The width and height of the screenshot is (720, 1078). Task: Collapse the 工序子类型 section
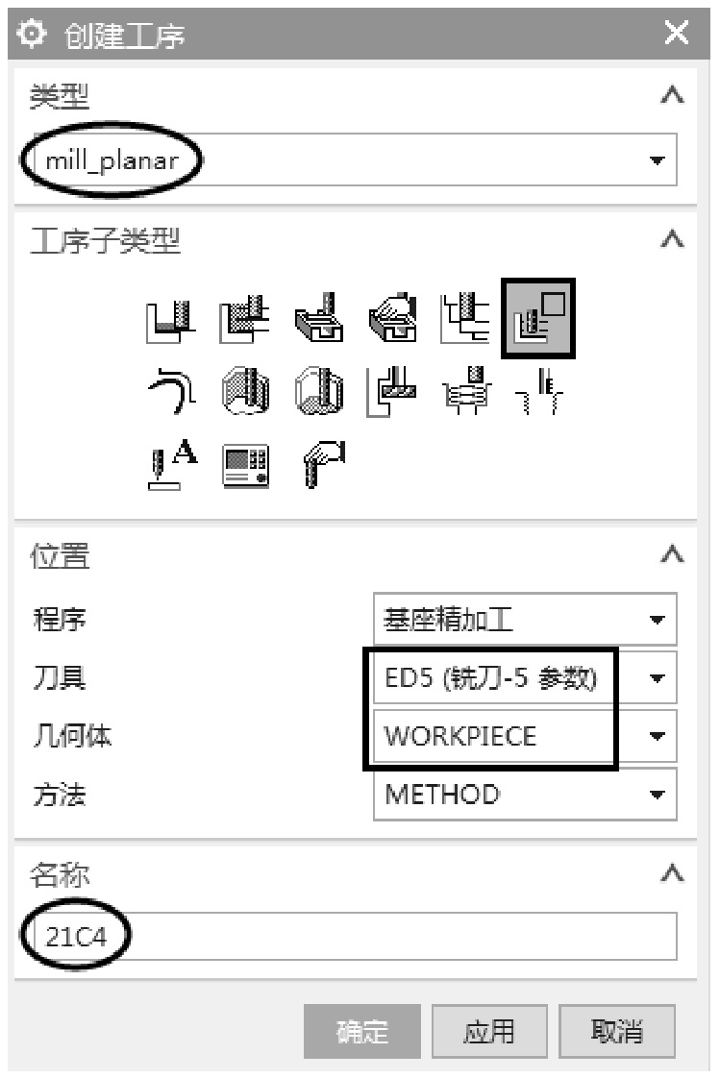click(673, 239)
